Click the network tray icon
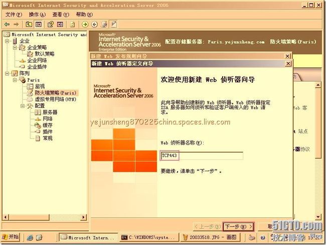326x245 pixels. click(x=252, y=237)
